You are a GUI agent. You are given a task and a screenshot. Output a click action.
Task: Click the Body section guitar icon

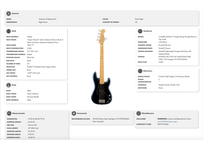point(9,85)
